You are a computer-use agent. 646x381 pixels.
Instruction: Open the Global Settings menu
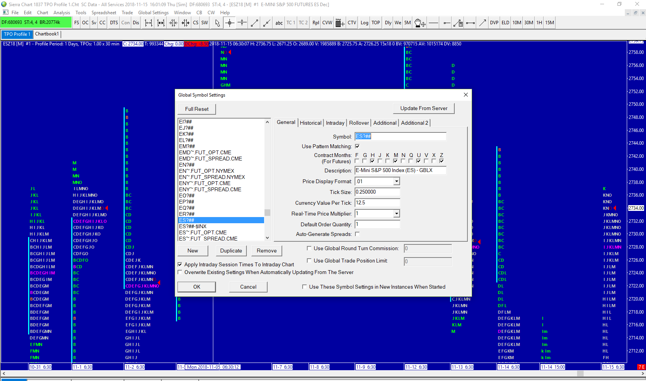click(153, 13)
